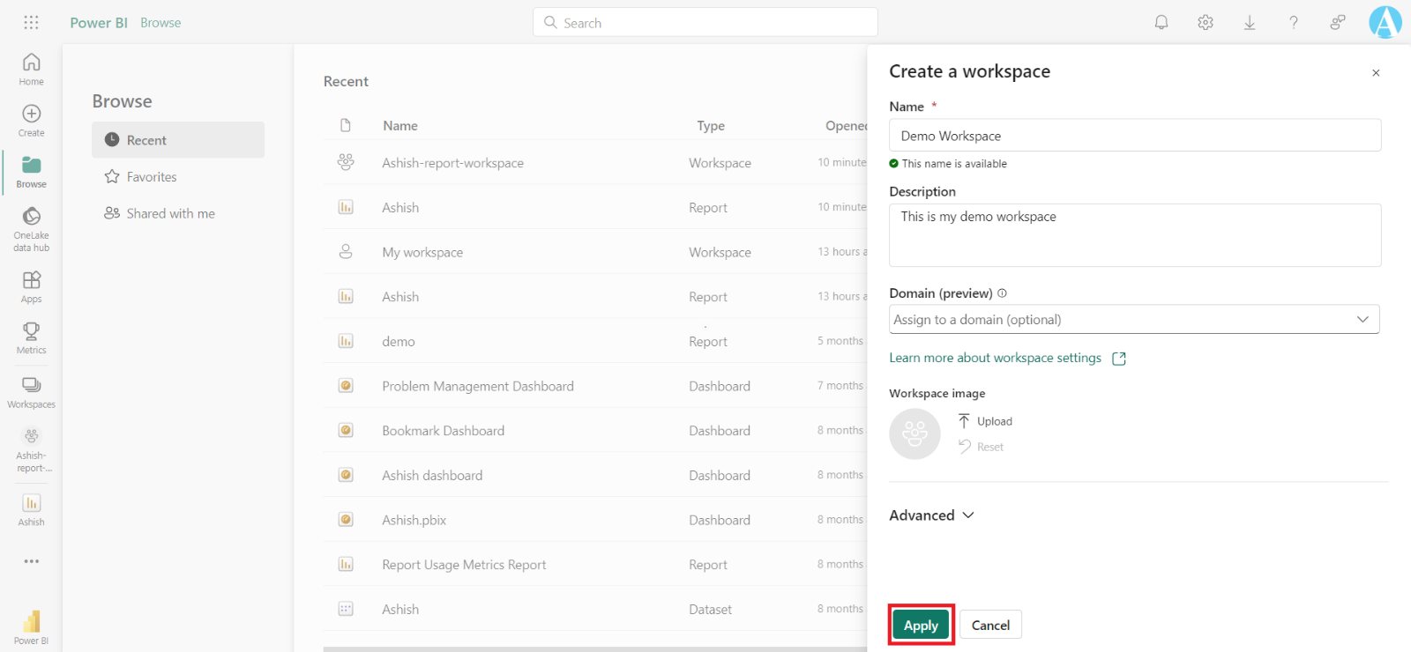Expand the Assign to a domain dropdown
This screenshot has width=1411, height=652.
pos(1134,320)
